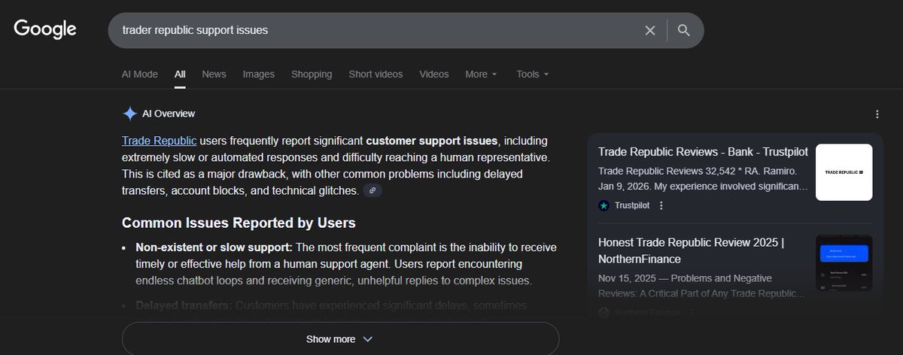
Task: Expand the Tools dropdown
Action: coord(532,74)
